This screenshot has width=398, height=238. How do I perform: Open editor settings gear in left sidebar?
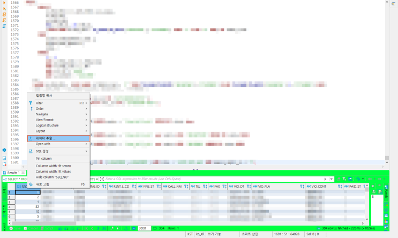4,150
